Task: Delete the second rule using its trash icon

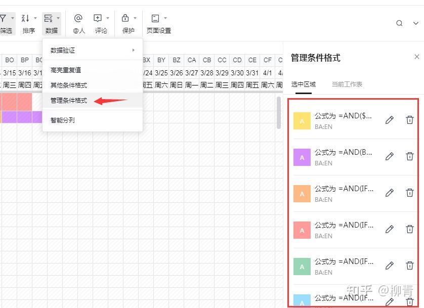Action: click(x=410, y=156)
